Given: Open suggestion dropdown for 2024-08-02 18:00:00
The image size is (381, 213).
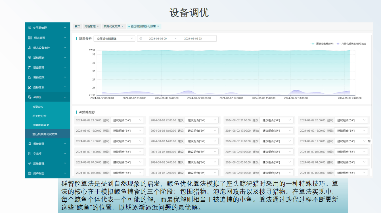Looking at the screenshot, I should [x=202, y=131].
